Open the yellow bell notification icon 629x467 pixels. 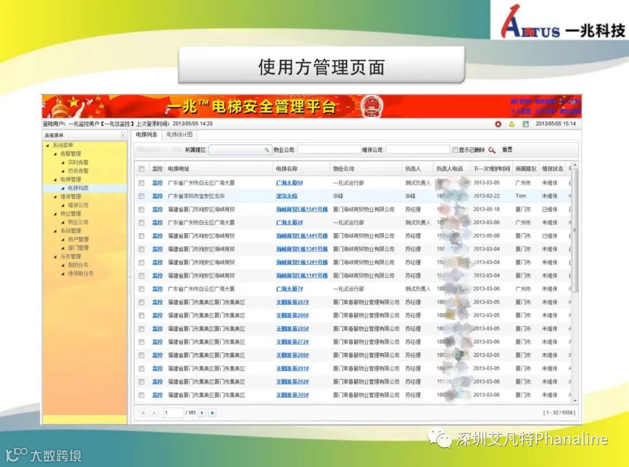tap(511, 124)
